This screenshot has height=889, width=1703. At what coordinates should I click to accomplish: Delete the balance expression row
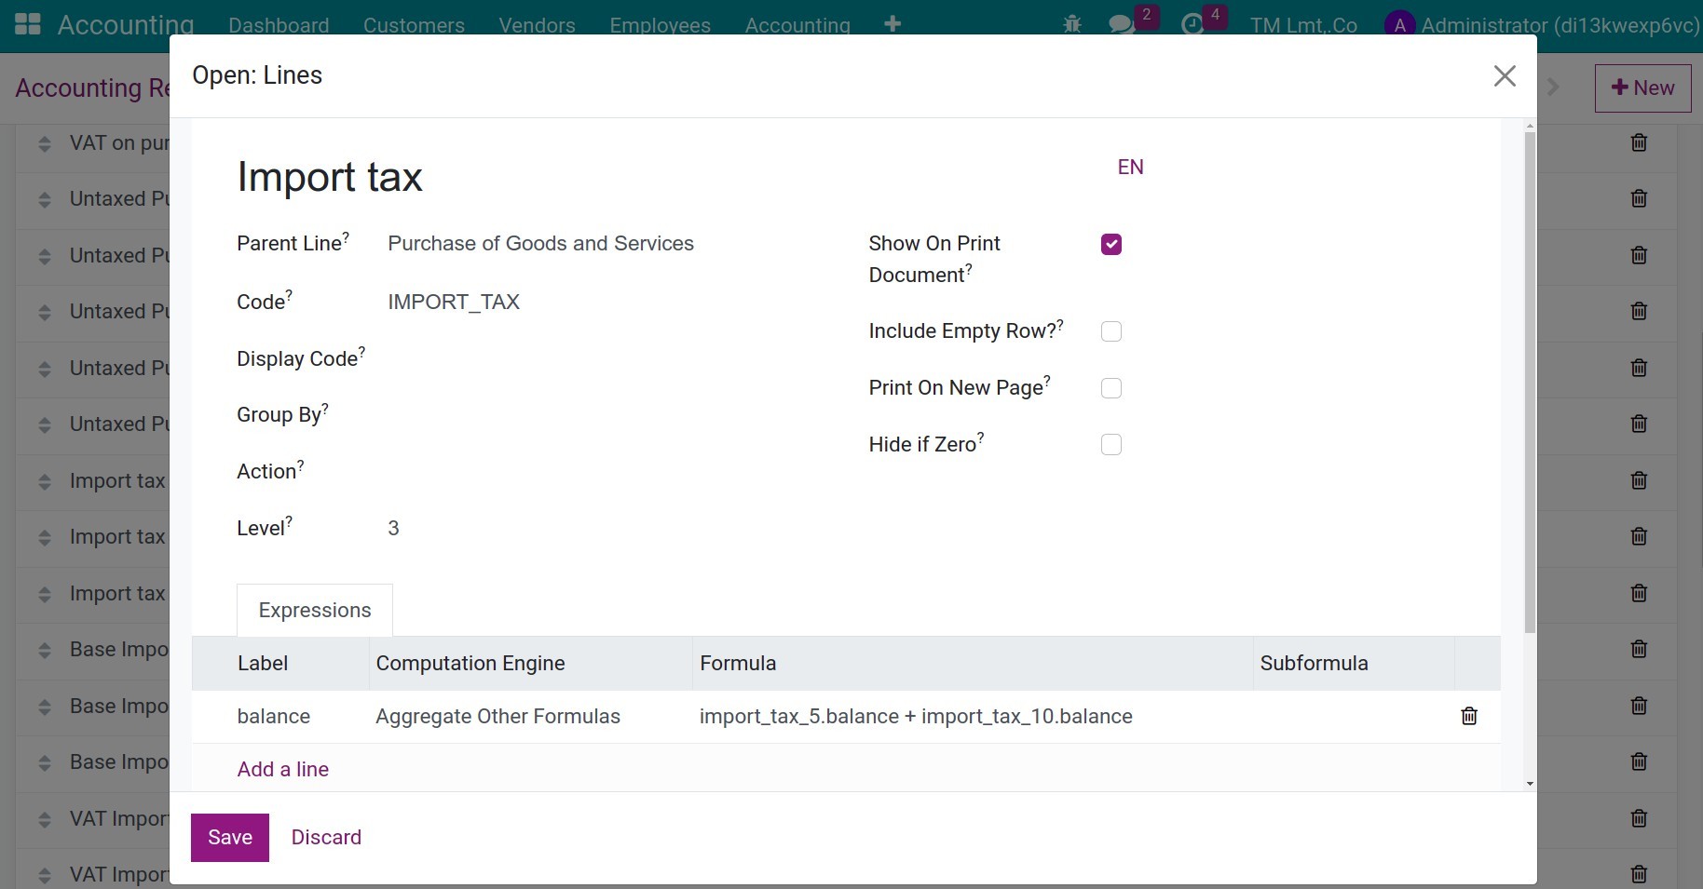1469,716
